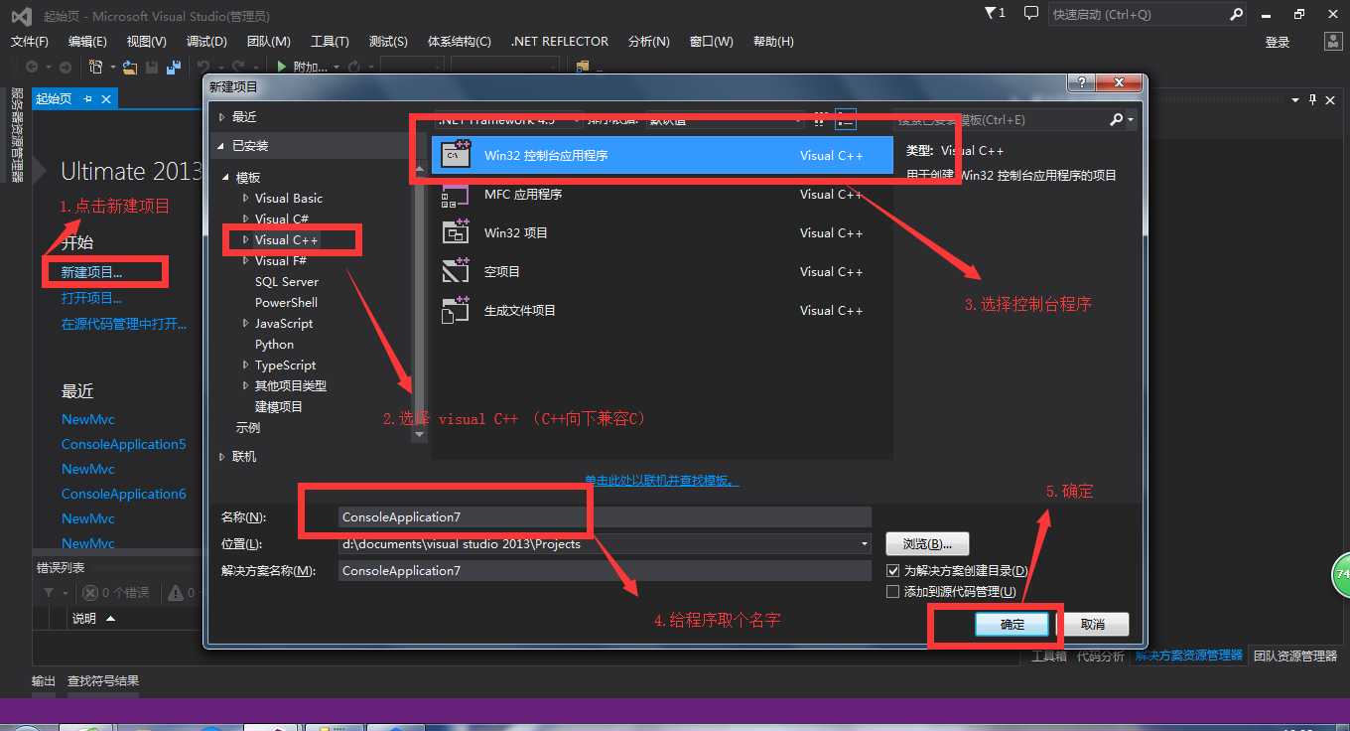Image resolution: width=1350 pixels, height=731 pixels.
Task: Toggle 为解决方案创建目录 checkbox
Action: point(892,571)
